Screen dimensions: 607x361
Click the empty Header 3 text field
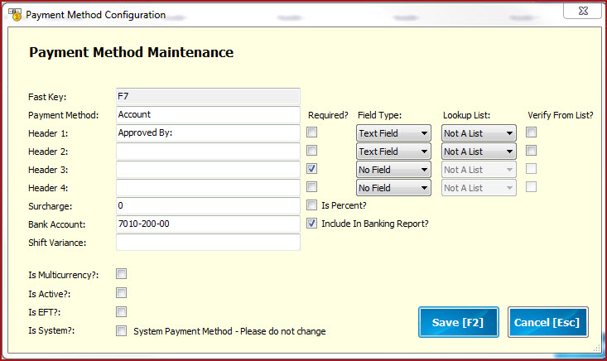coord(208,169)
